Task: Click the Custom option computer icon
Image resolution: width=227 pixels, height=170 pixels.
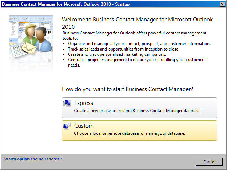Action: [x=67, y=126]
